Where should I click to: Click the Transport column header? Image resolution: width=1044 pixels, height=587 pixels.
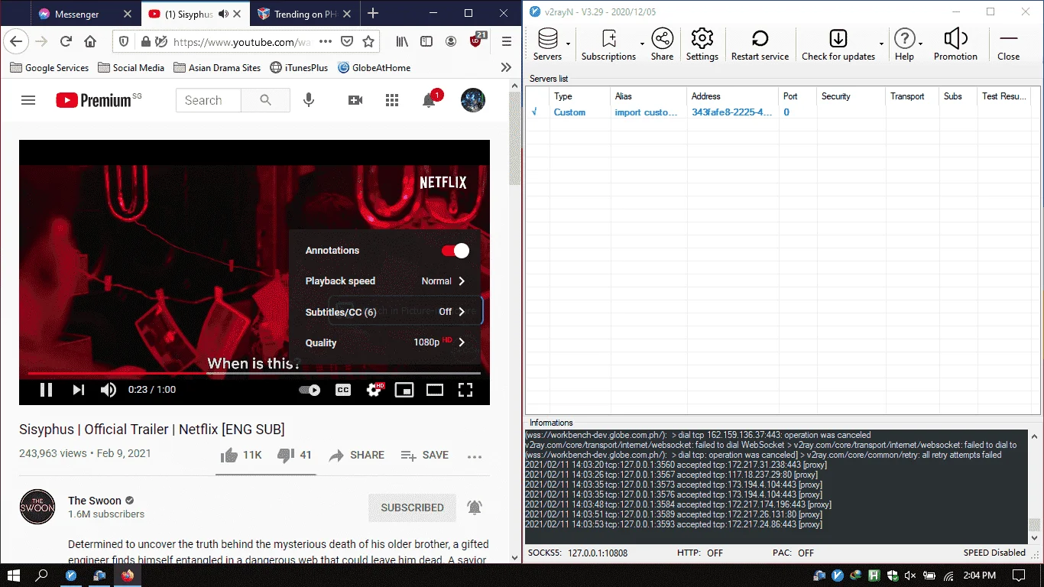click(x=912, y=96)
